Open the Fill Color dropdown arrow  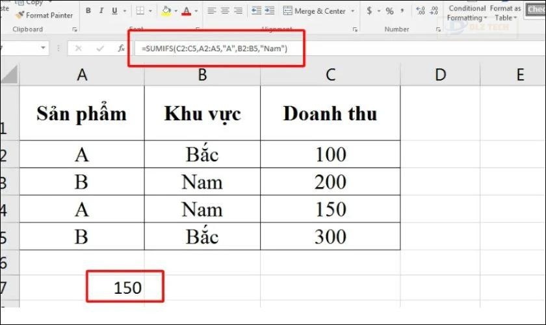[x=175, y=11]
